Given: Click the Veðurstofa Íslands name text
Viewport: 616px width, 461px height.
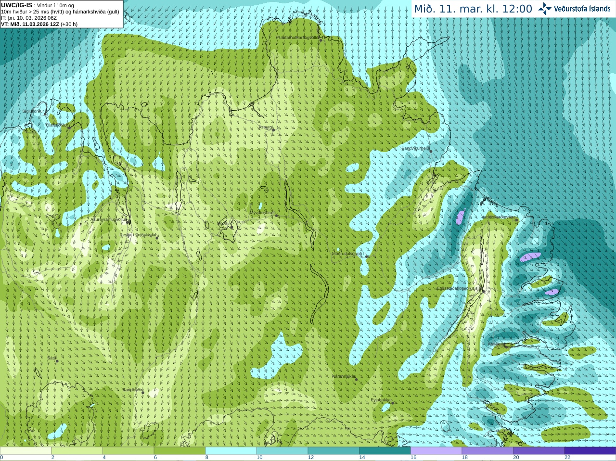Looking at the screenshot, I should [582, 9].
